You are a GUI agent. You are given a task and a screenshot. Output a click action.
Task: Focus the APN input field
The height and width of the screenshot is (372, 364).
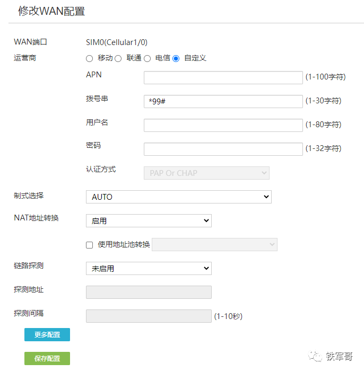(x=223, y=78)
